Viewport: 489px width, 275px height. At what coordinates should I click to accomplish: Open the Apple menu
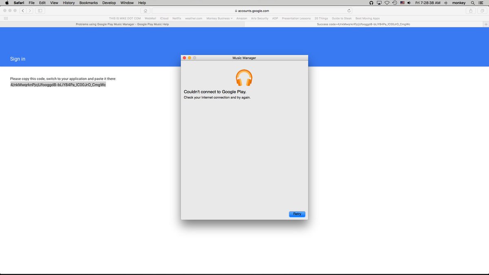7,3
